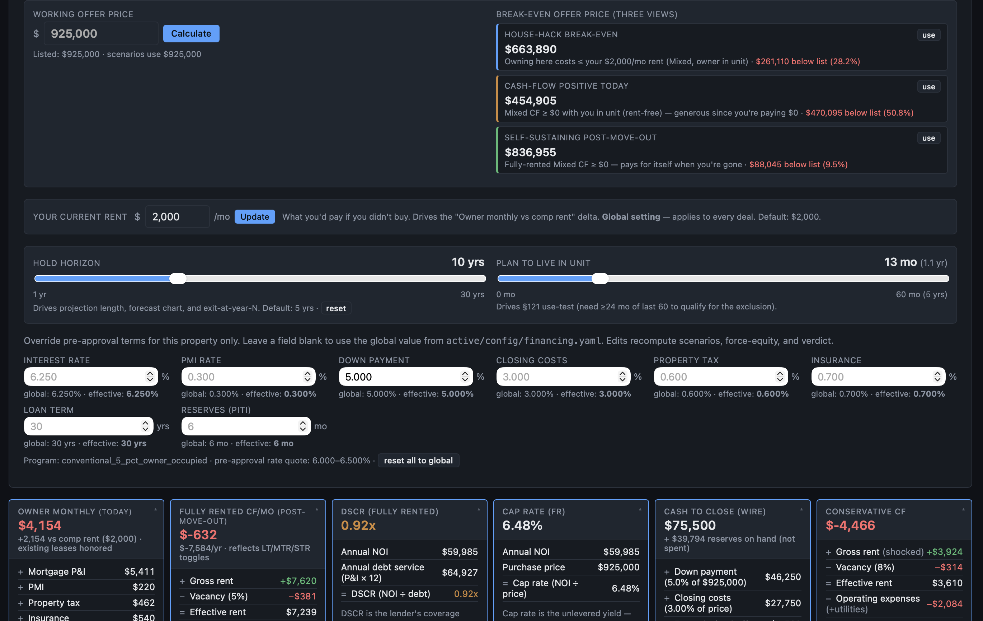
Task: Click the "Listed: $925,000" note
Action: (x=66, y=54)
